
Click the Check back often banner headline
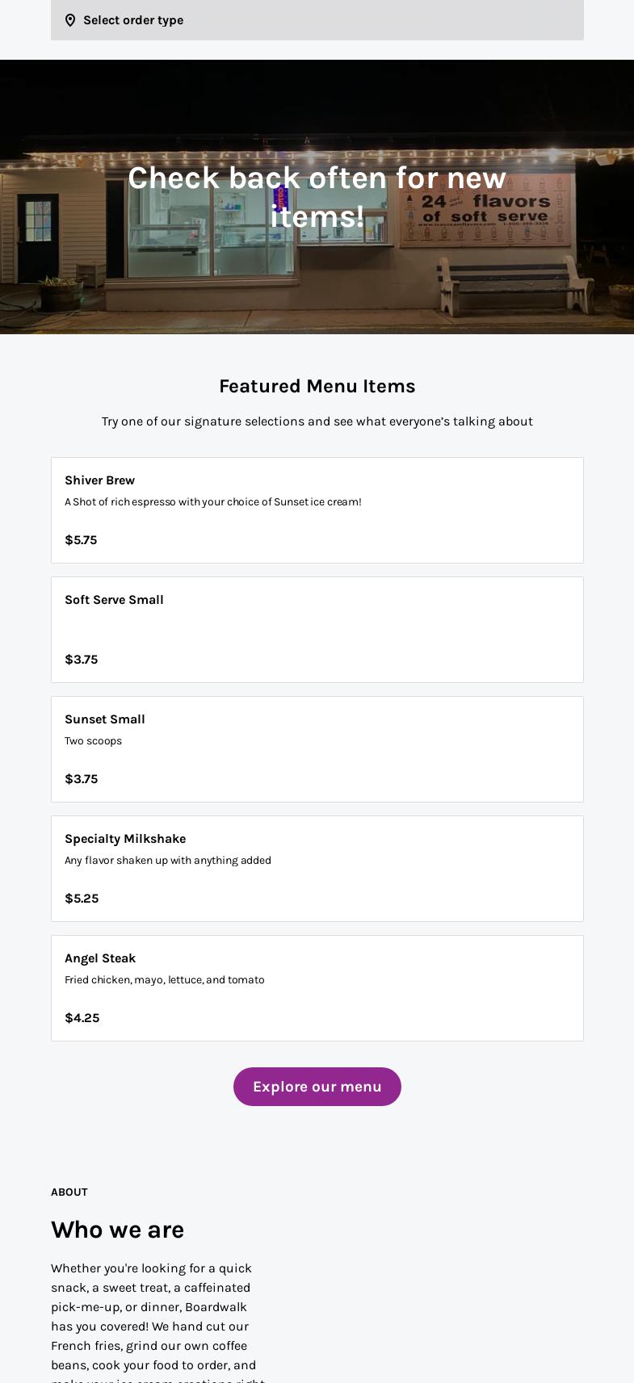[x=317, y=197]
